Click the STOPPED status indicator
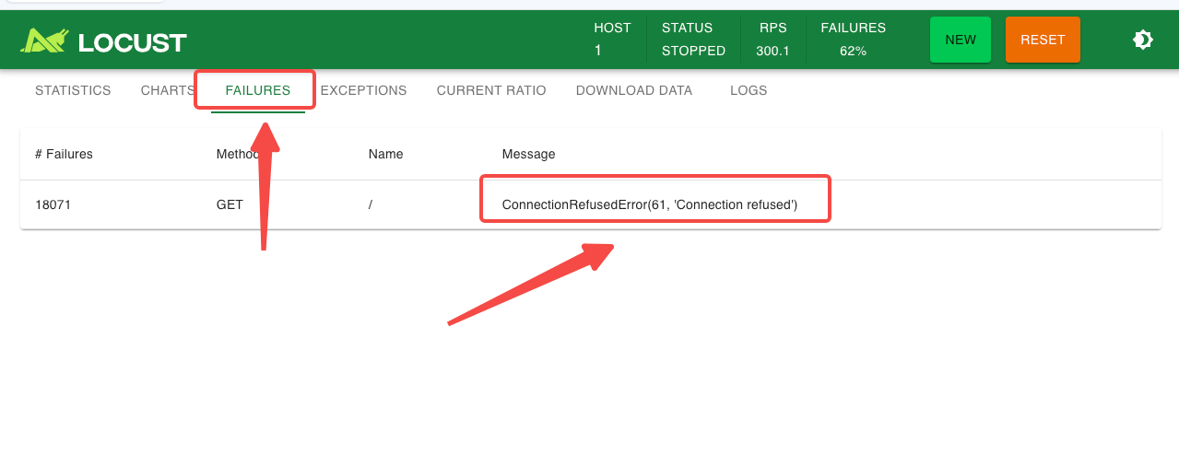1179x466 pixels. click(693, 51)
